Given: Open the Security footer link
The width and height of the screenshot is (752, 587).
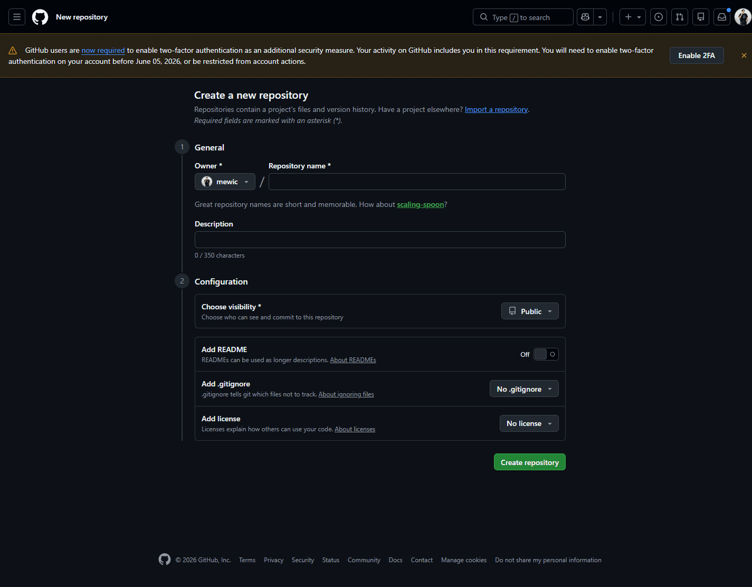Looking at the screenshot, I should (303, 560).
